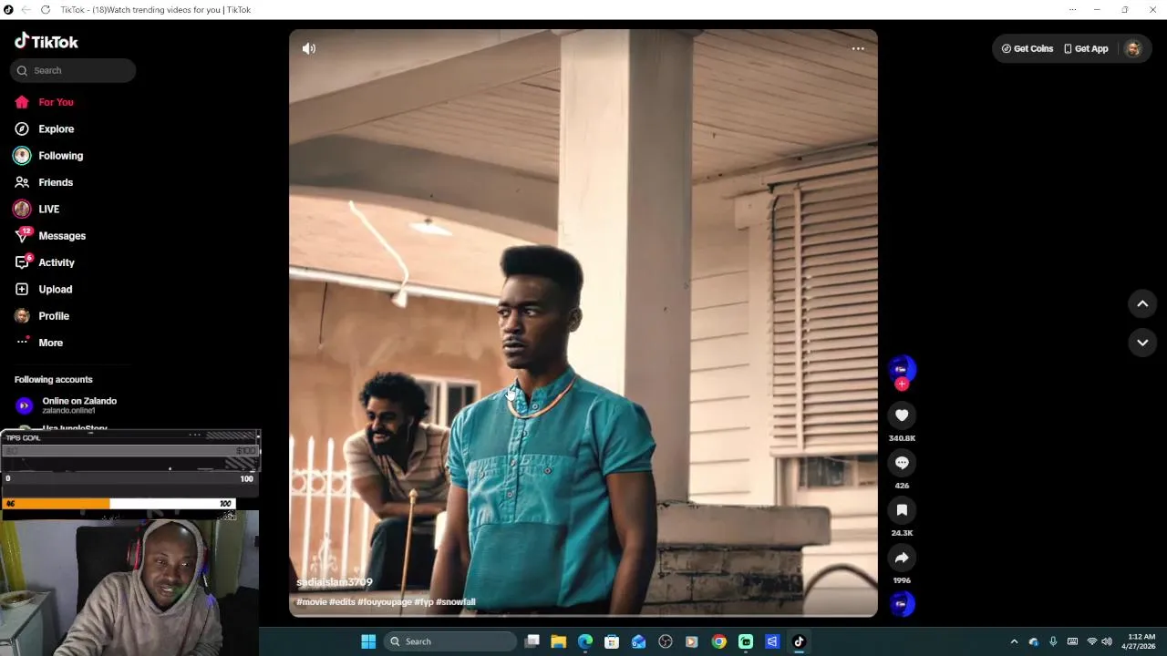Image resolution: width=1167 pixels, height=656 pixels.
Task: Go to next video arrow
Action: click(x=1142, y=343)
